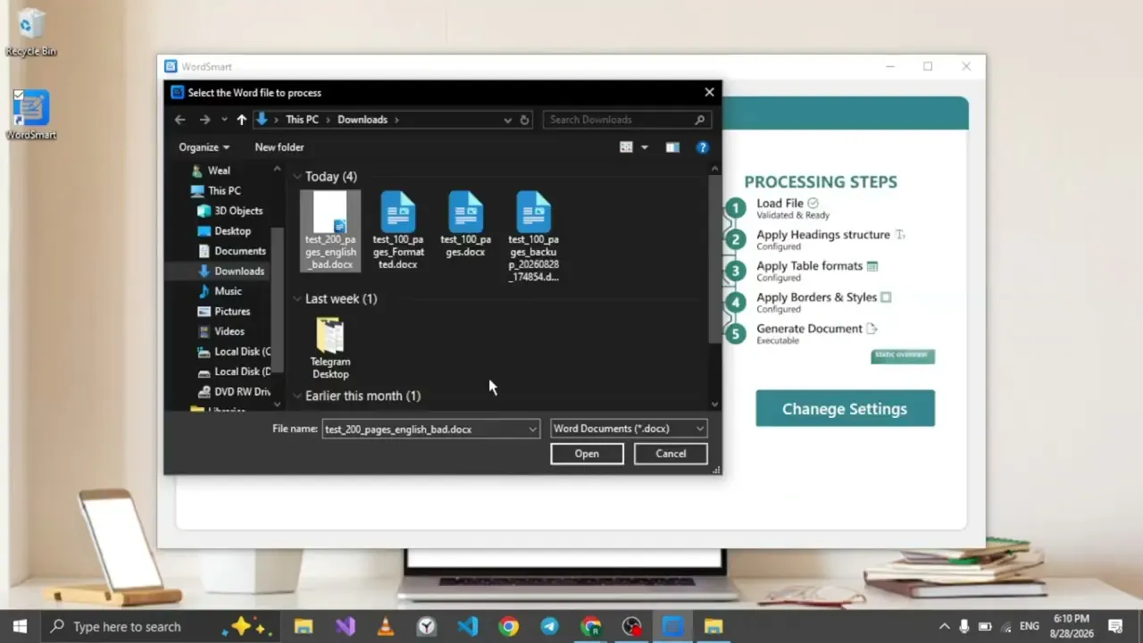Click the square icon beside Apply Borders & Styles

(x=886, y=297)
